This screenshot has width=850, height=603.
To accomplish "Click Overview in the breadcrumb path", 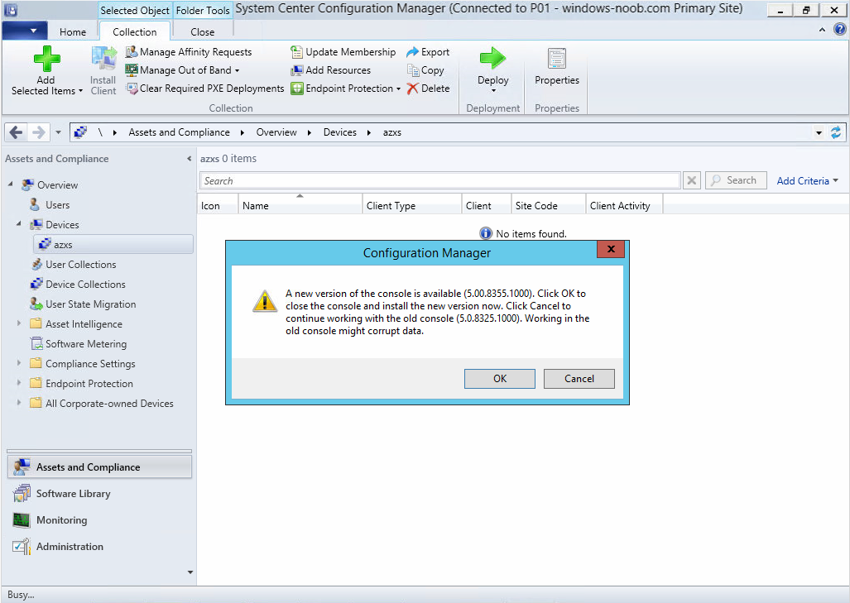I will click(x=276, y=132).
